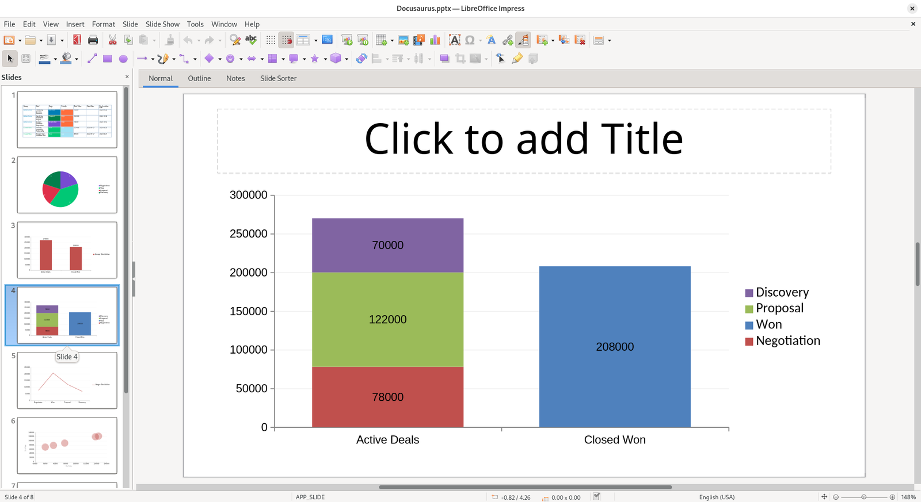
Task: Insert a text box icon
Action: [455, 40]
